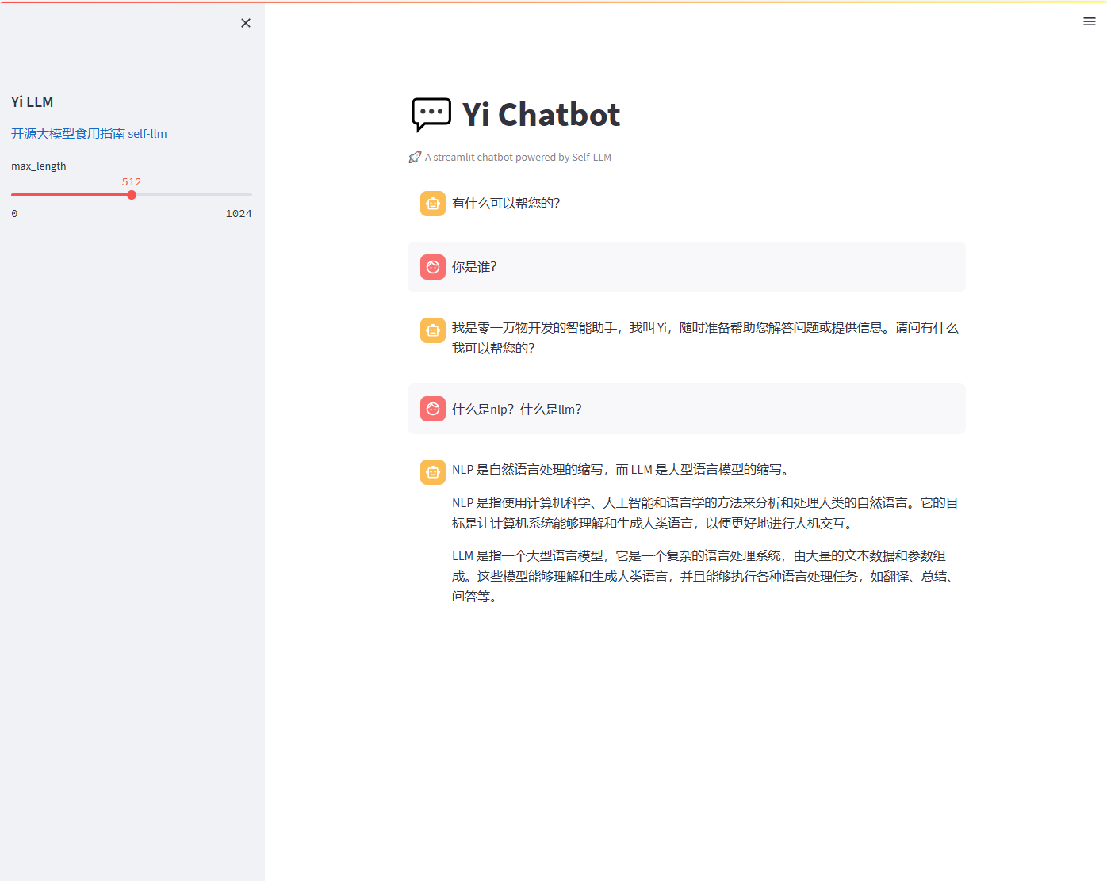The width and height of the screenshot is (1107, 881).
Task: Click the Yi Chatbot title text
Action: point(541,114)
